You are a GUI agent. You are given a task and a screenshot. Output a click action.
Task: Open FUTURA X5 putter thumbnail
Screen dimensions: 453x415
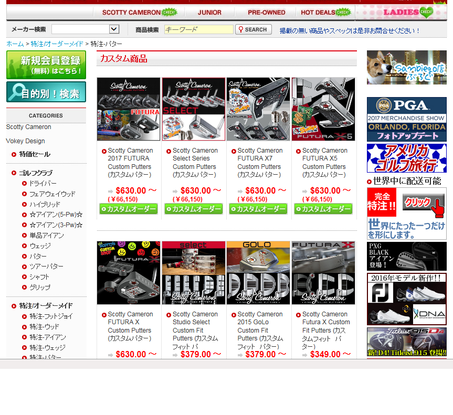[x=323, y=109]
